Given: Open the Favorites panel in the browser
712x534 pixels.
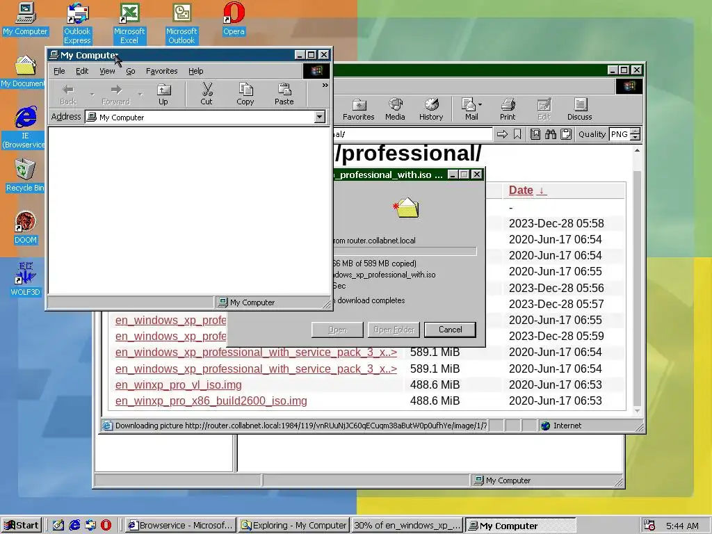Looking at the screenshot, I should click(359, 109).
